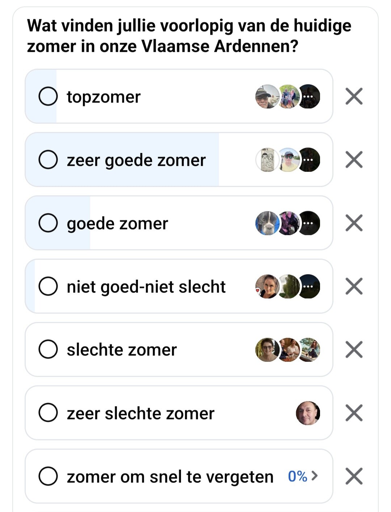The width and height of the screenshot is (391, 512).
Task: Click the 'zeer slechte zomer' option label
Action: tap(140, 413)
